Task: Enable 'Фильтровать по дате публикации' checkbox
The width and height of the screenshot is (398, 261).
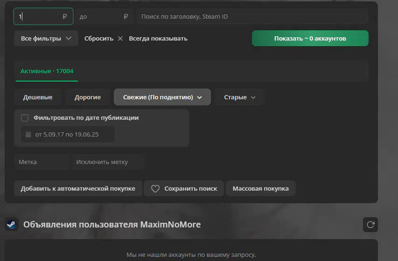Action: coord(25,118)
